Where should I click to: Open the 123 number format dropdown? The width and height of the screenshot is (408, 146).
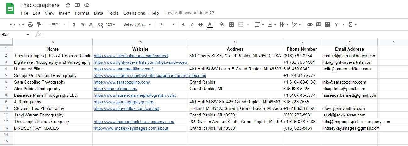click(x=110, y=24)
